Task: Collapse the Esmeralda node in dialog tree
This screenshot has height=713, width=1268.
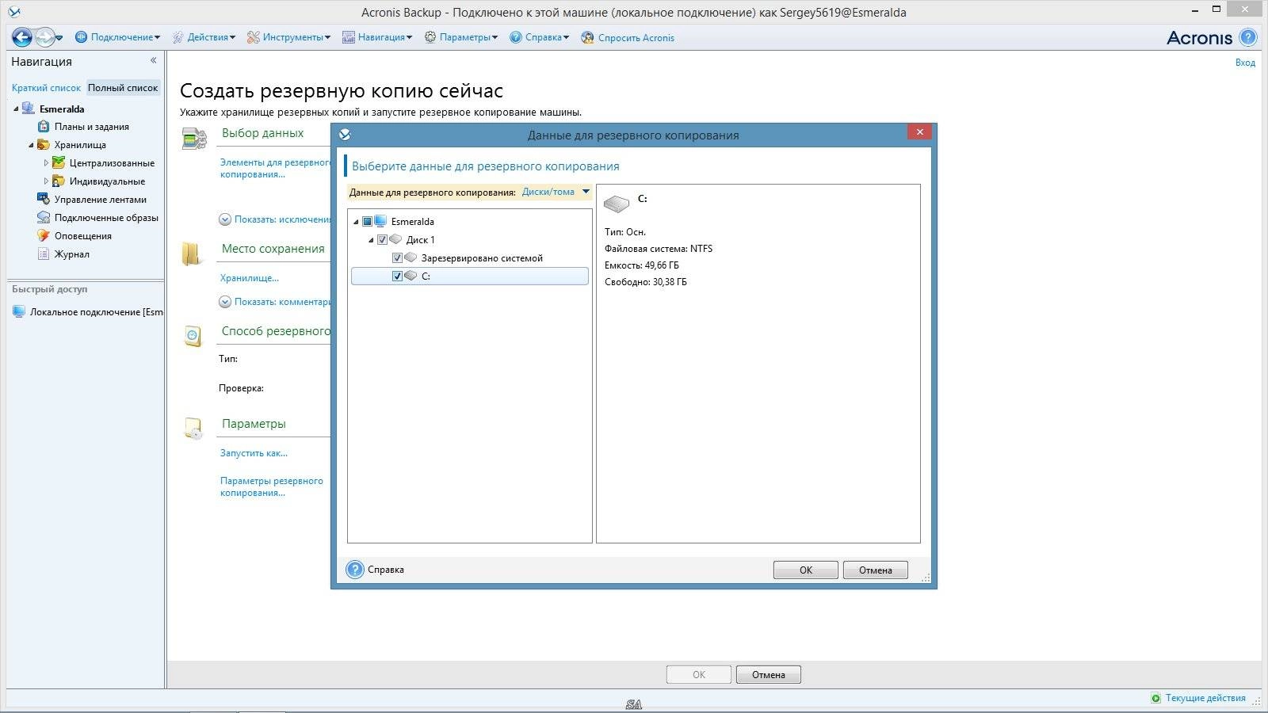Action: [x=356, y=222]
